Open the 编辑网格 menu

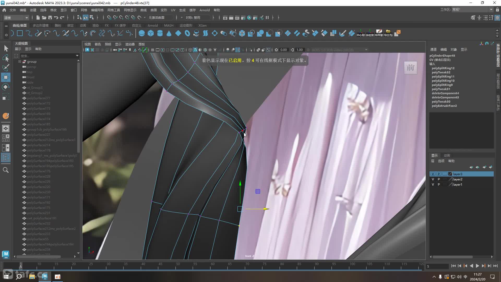point(97,10)
